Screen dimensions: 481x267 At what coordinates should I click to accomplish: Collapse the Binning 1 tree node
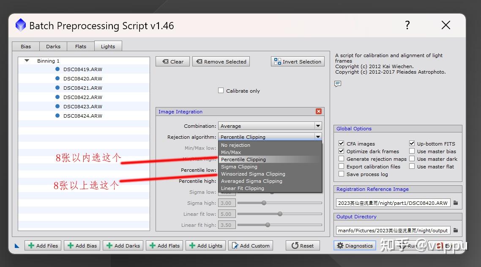click(27, 61)
